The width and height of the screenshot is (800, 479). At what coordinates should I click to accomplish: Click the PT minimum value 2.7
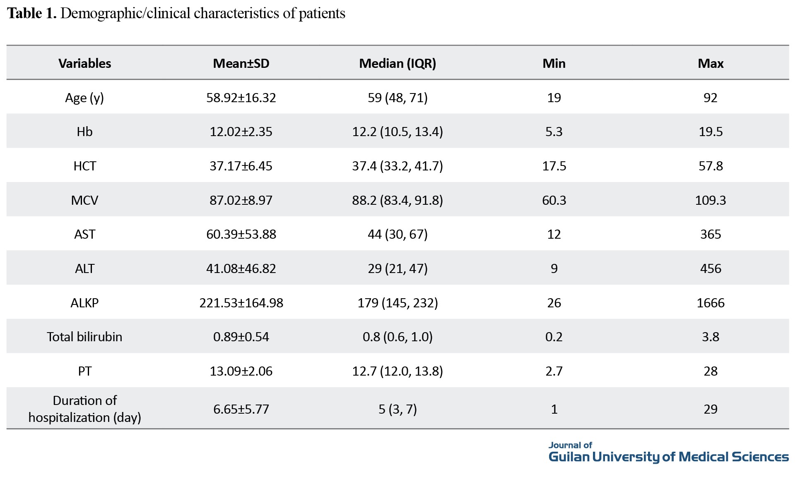[554, 371]
